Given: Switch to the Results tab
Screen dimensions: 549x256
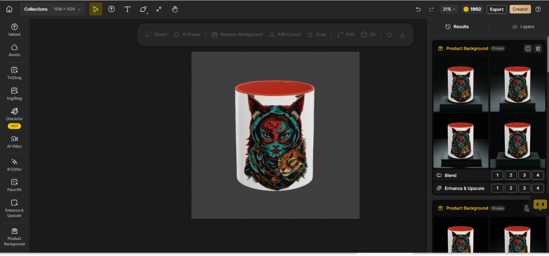Looking at the screenshot, I should [x=457, y=27].
